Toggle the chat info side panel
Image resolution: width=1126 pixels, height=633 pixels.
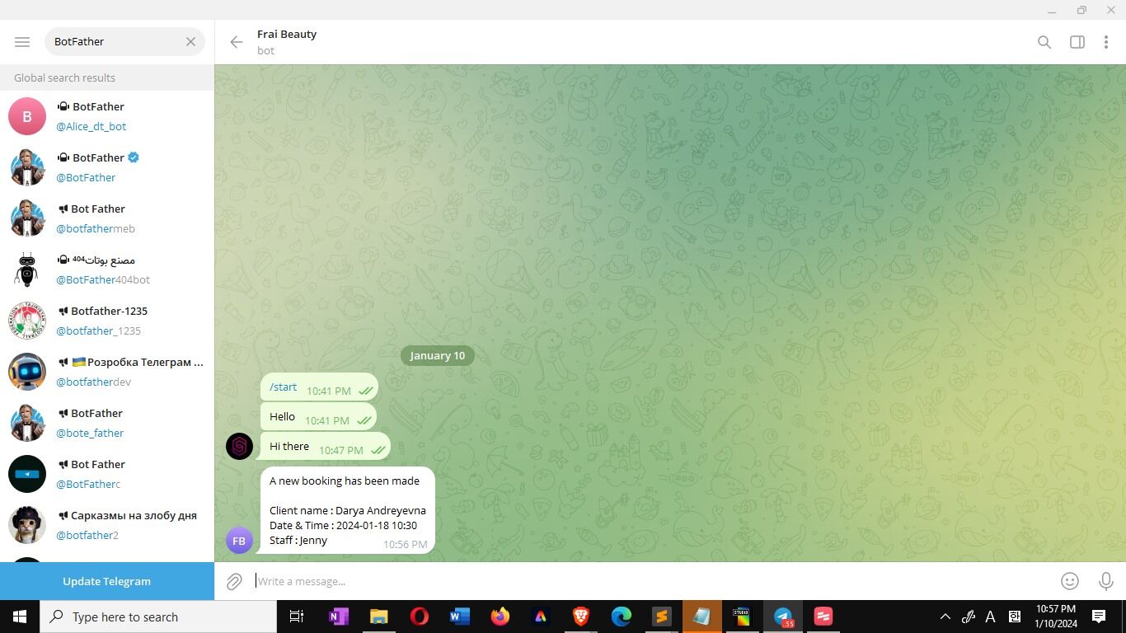click(1077, 42)
